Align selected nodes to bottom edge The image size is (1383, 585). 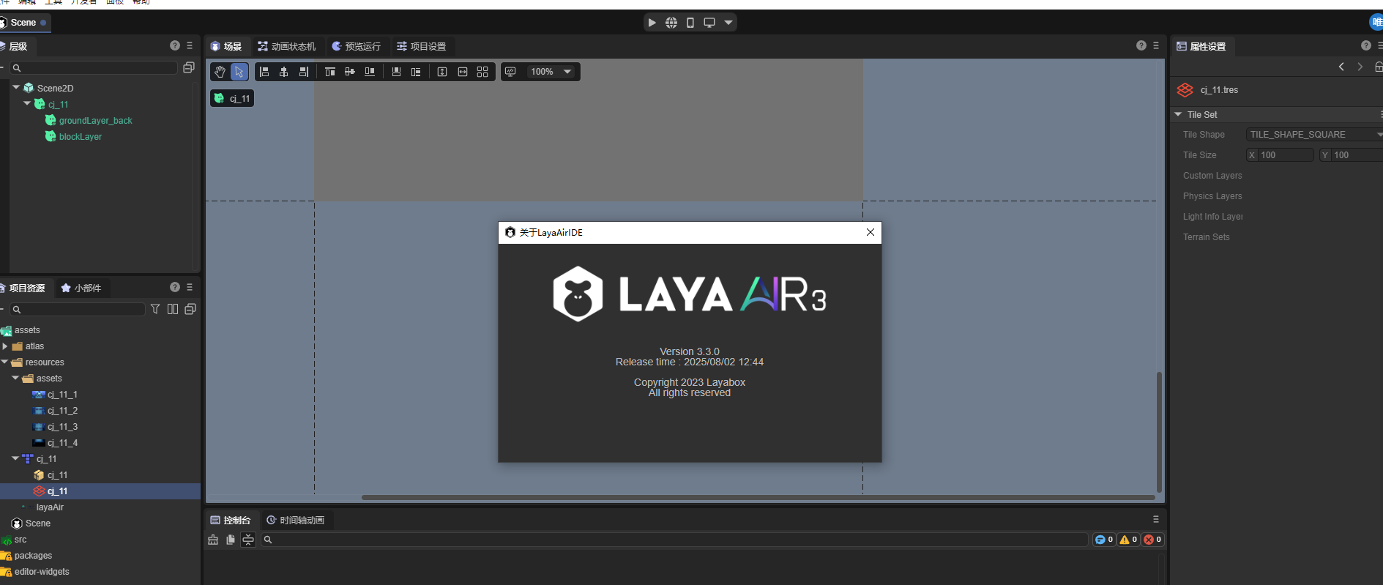(370, 72)
